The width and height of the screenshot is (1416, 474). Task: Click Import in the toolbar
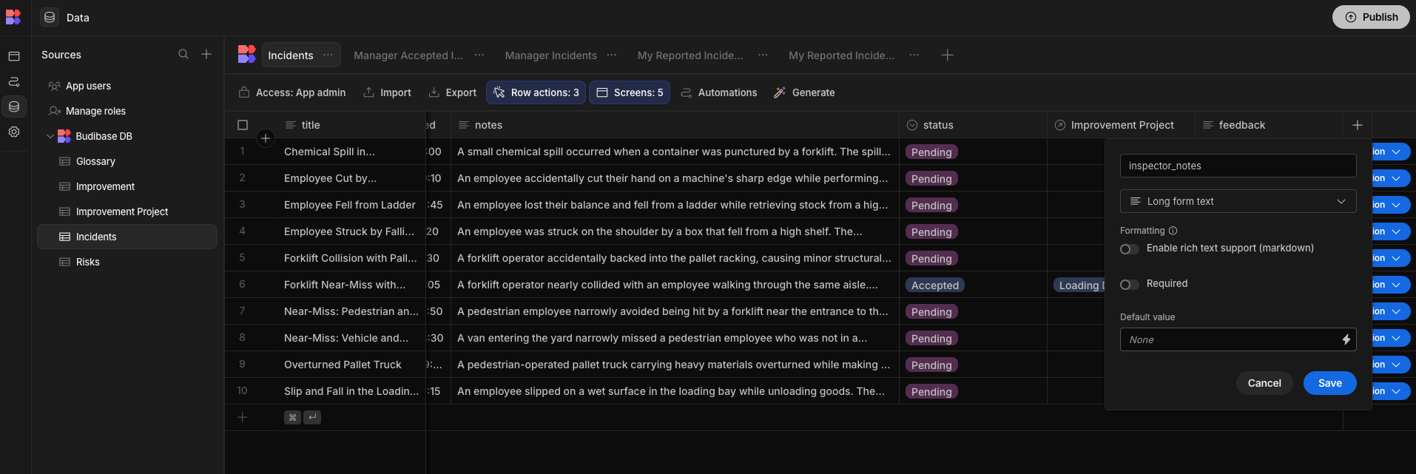point(387,92)
